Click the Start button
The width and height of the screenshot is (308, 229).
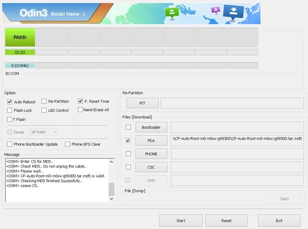tap(181, 221)
